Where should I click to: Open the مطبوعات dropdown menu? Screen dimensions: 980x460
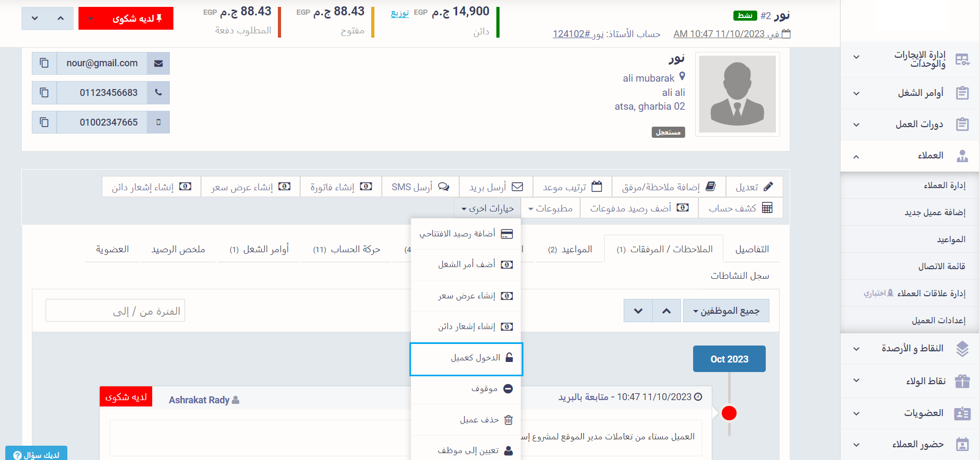pos(550,208)
